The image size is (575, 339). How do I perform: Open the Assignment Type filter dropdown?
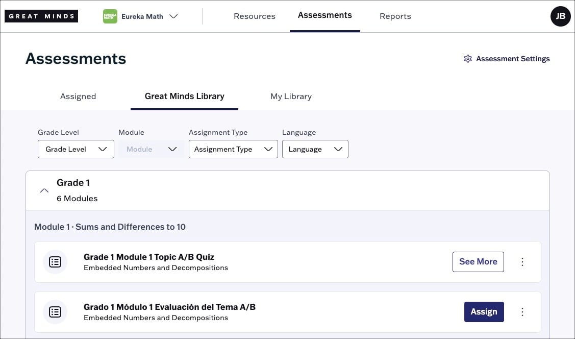tap(233, 149)
